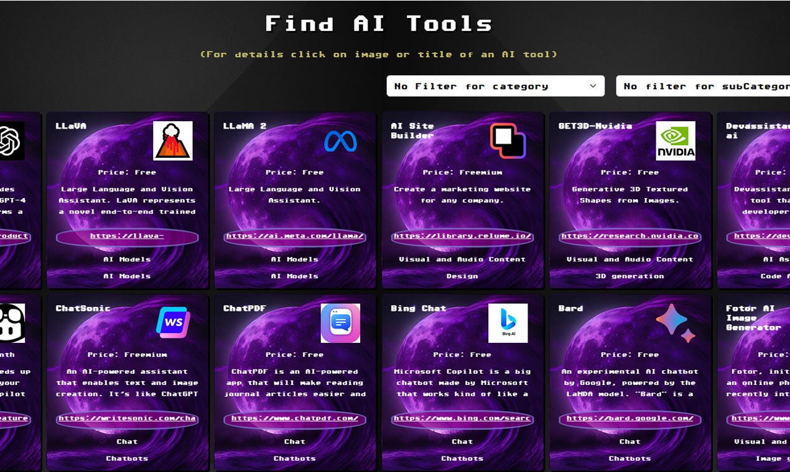Click the Microsoft Copilot description text

tap(462, 383)
